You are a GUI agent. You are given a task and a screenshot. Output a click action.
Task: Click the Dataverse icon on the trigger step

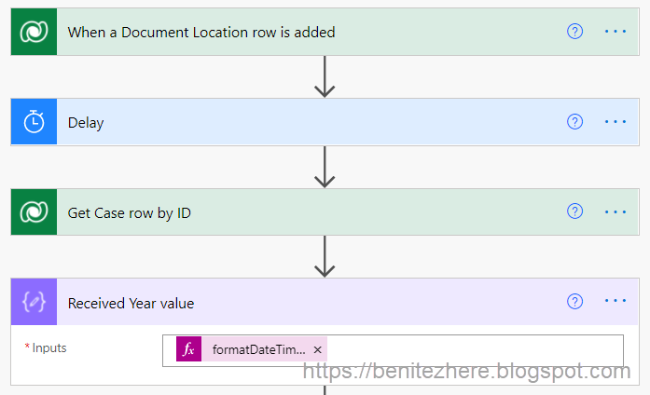[x=34, y=32]
